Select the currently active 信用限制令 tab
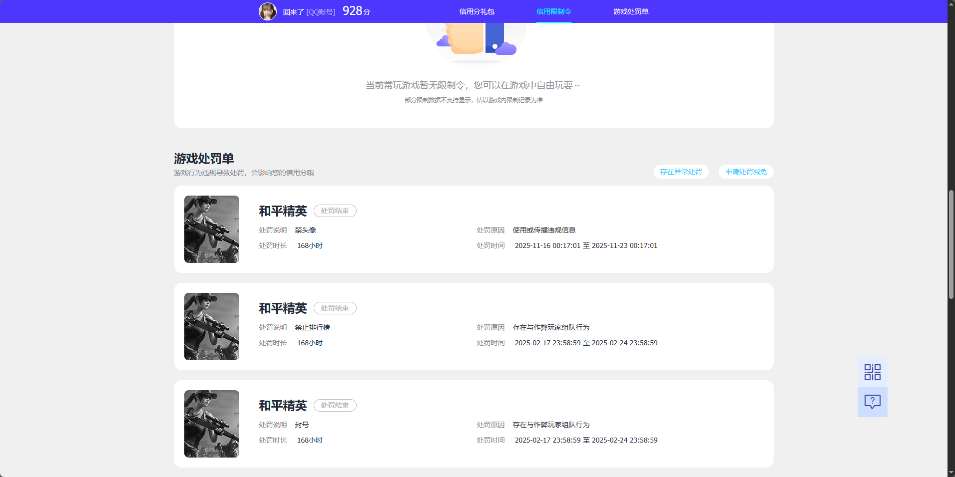The width and height of the screenshot is (955, 477). click(x=553, y=11)
